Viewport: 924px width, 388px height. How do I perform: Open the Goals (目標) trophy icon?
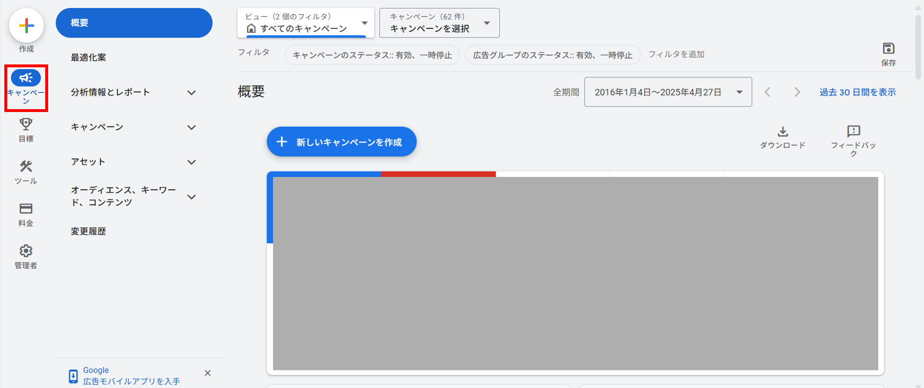pyautogui.click(x=26, y=124)
